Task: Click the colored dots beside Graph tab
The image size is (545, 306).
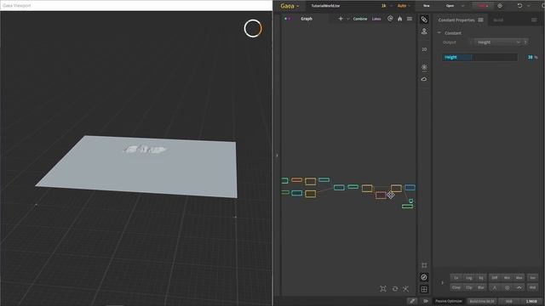Action: click(x=287, y=19)
